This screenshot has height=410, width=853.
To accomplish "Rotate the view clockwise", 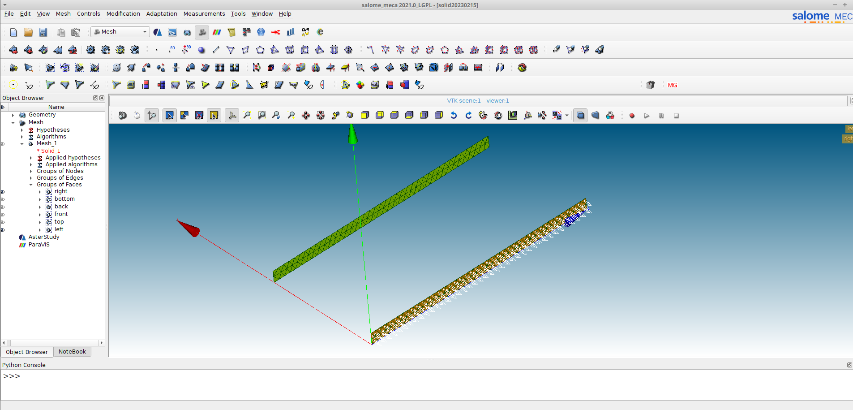I will (x=468, y=116).
